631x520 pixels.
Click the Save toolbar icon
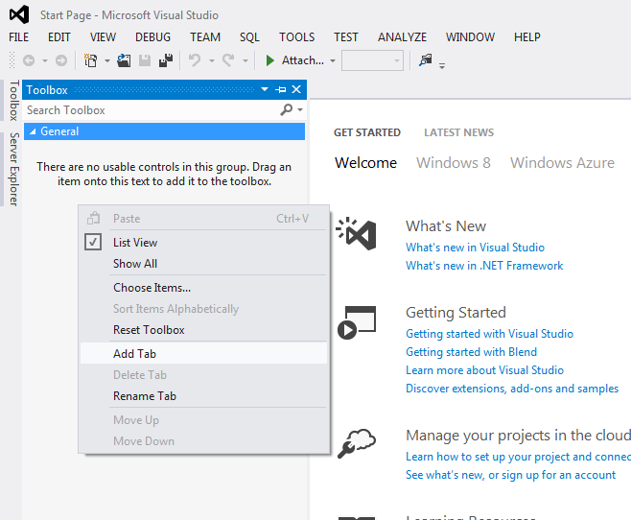click(x=145, y=60)
